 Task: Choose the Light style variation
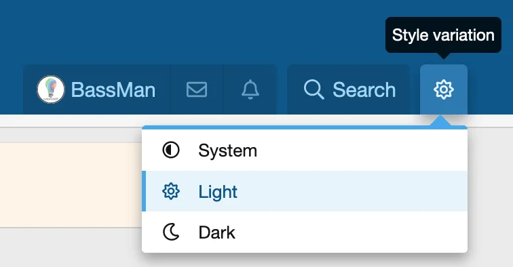(x=305, y=191)
